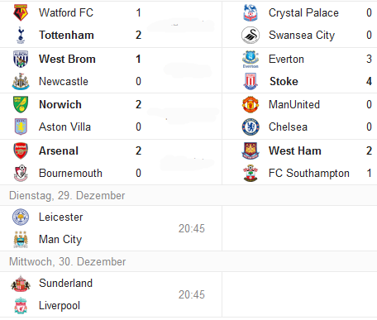The width and height of the screenshot is (377, 320).
Task: Click the Sunderland vs Liverpool kickoff time
Action: pyautogui.click(x=192, y=294)
